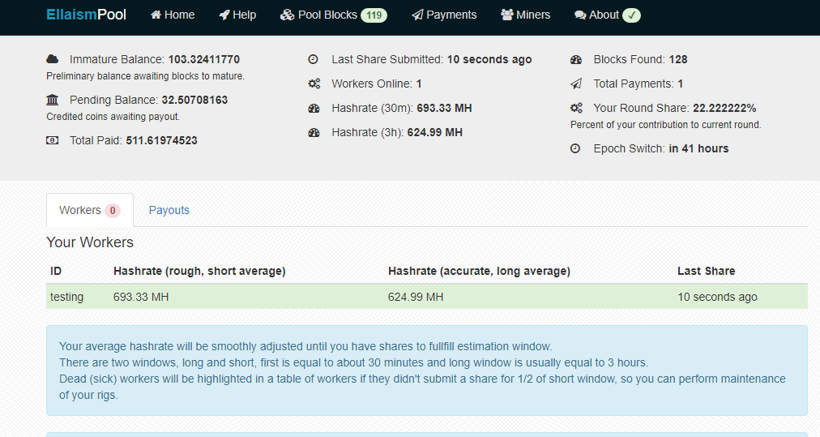Click the rocket icon beside Help
The image size is (820, 437).
[x=224, y=15]
